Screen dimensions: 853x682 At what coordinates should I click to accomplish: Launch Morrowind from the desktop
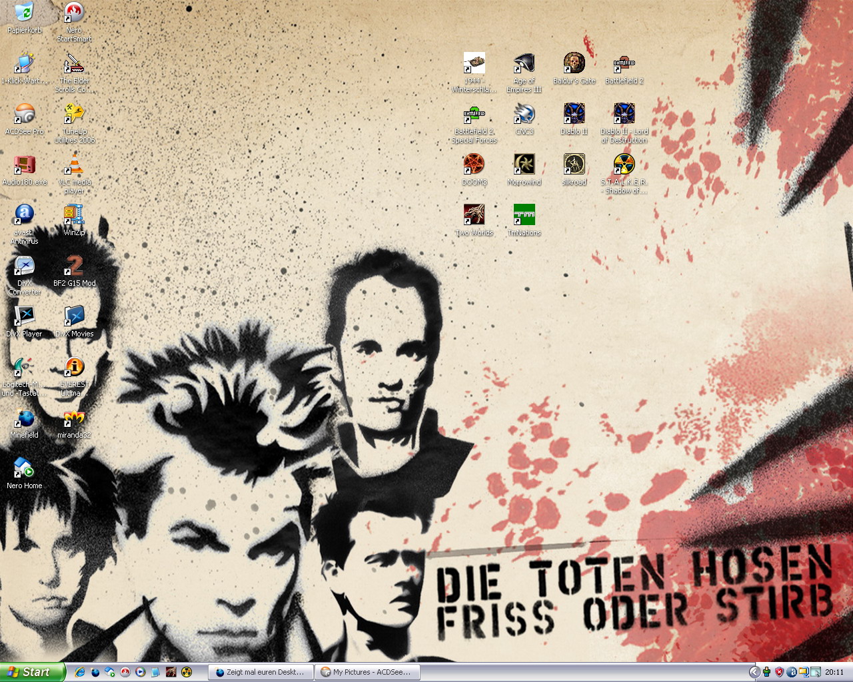[524, 170]
